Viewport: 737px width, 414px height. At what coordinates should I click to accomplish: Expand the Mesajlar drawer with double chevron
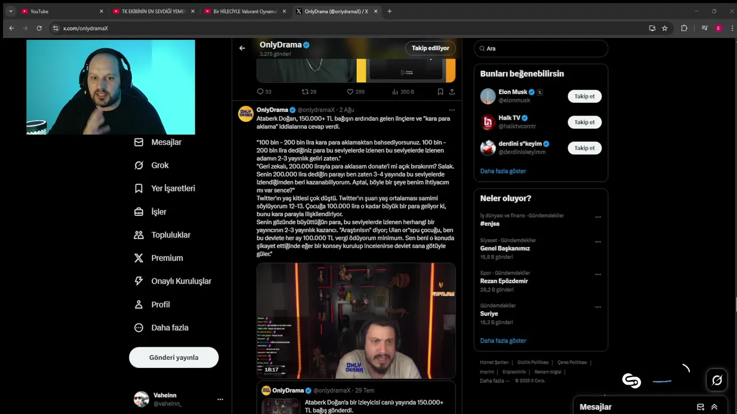point(715,407)
